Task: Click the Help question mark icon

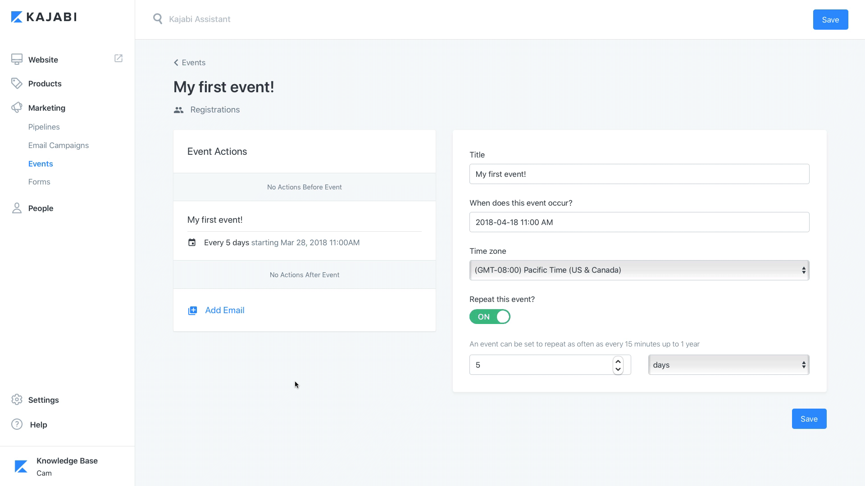Action: (17, 424)
